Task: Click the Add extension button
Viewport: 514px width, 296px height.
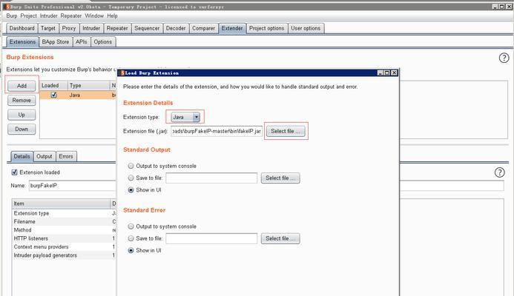Action: [22, 86]
